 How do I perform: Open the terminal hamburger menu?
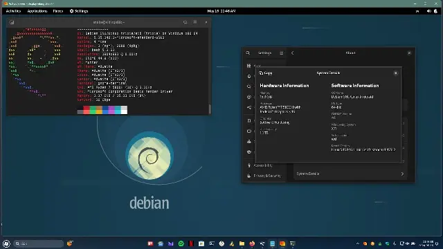point(195,22)
